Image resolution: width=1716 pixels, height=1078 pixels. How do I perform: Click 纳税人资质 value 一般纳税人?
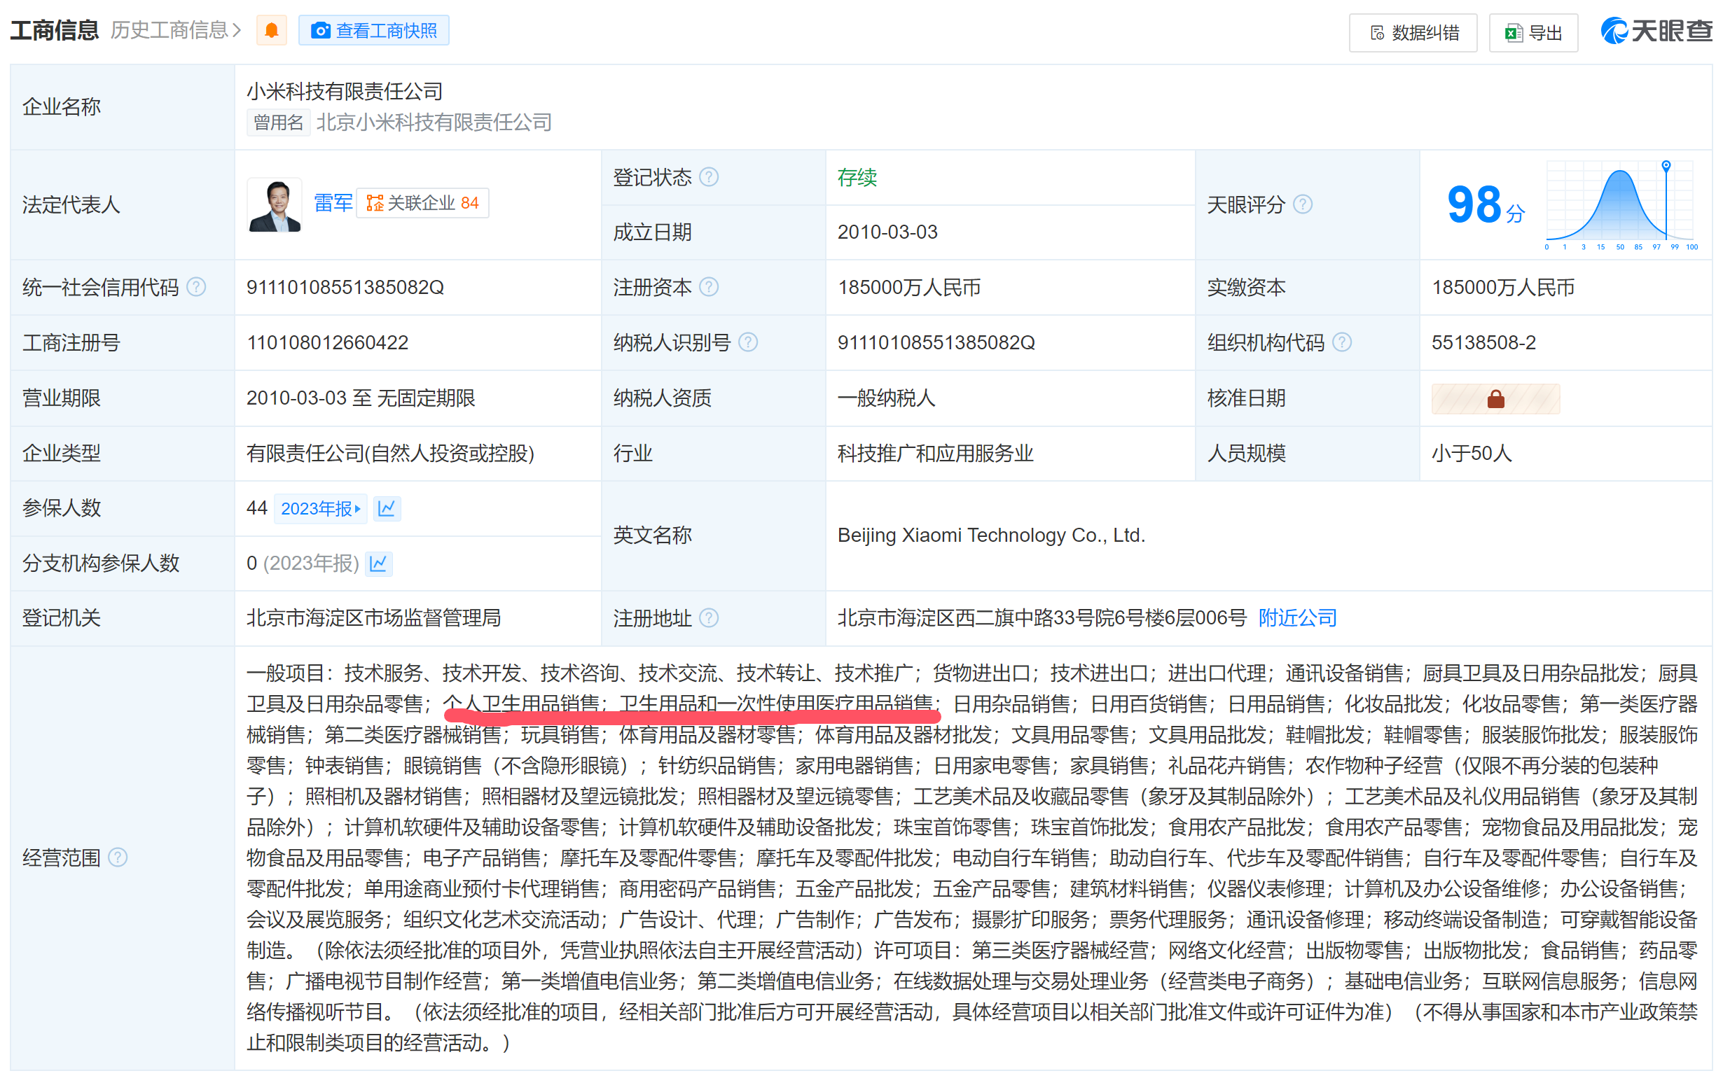pyautogui.click(x=887, y=398)
